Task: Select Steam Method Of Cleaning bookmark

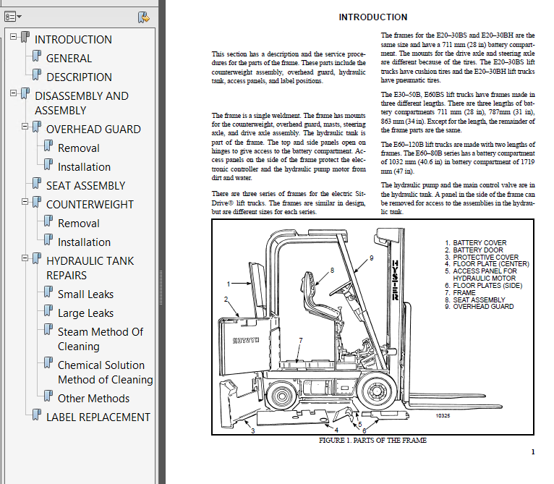Action: point(101,339)
